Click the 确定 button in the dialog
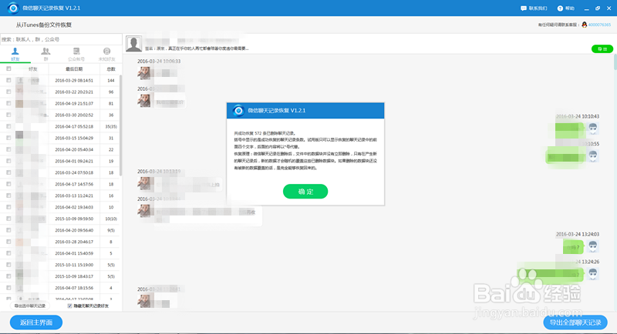This screenshot has width=617, height=334. click(305, 191)
